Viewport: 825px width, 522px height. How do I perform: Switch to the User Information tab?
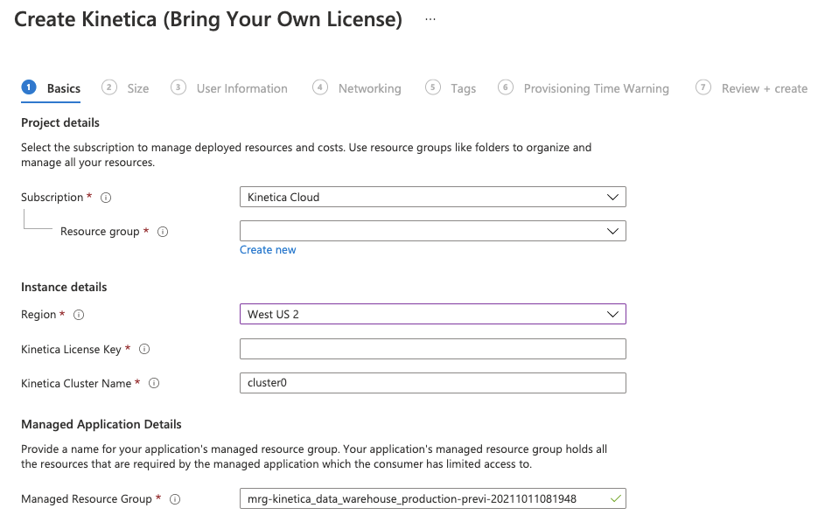point(242,89)
